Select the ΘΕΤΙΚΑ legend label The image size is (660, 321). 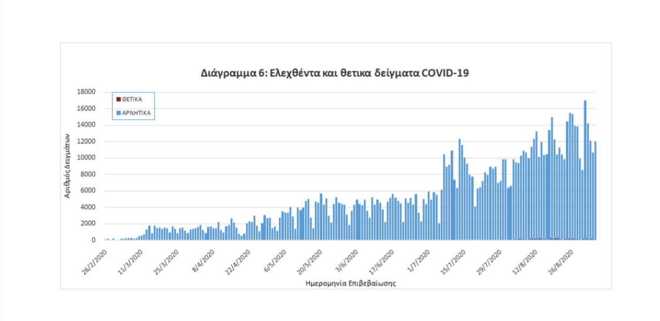coord(133,99)
